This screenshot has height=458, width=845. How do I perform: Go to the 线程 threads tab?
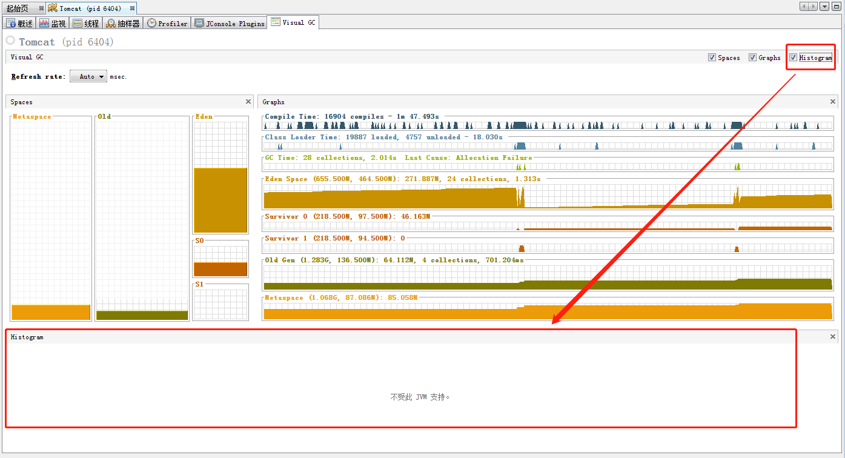click(86, 24)
